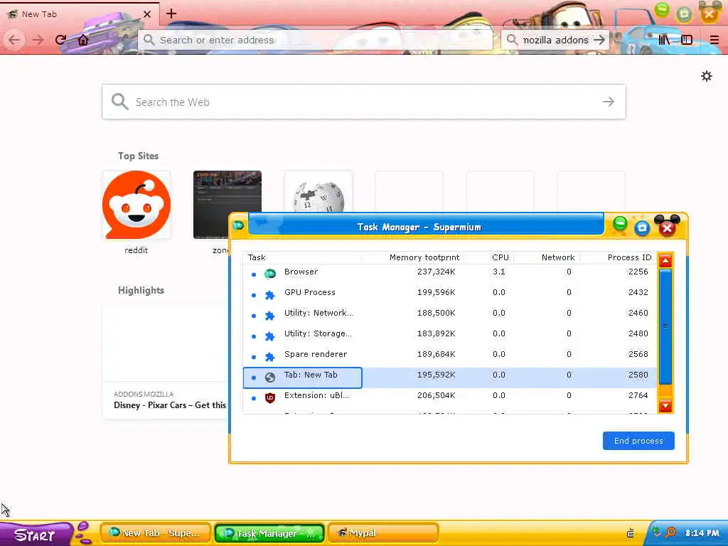Switch to New Tab - Supe... taskbar item
The image size is (728, 546).
click(x=156, y=533)
